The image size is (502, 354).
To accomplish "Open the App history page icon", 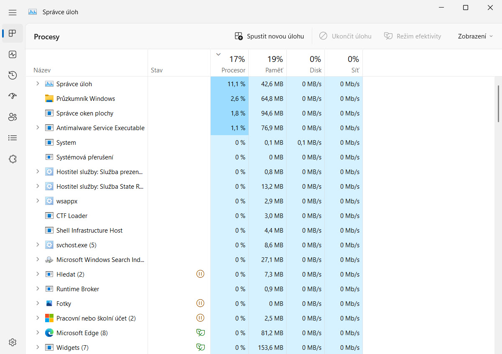I will (x=13, y=75).
